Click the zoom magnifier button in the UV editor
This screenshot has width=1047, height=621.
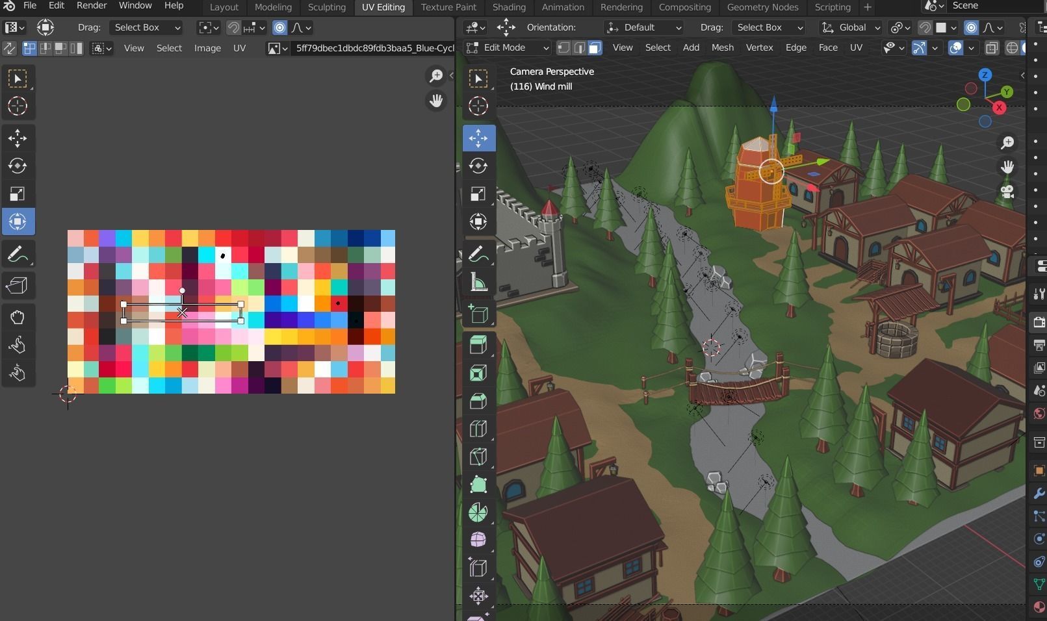(x=436, y=77)
